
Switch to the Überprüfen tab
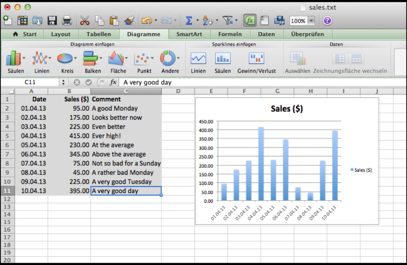pos(307,34)
